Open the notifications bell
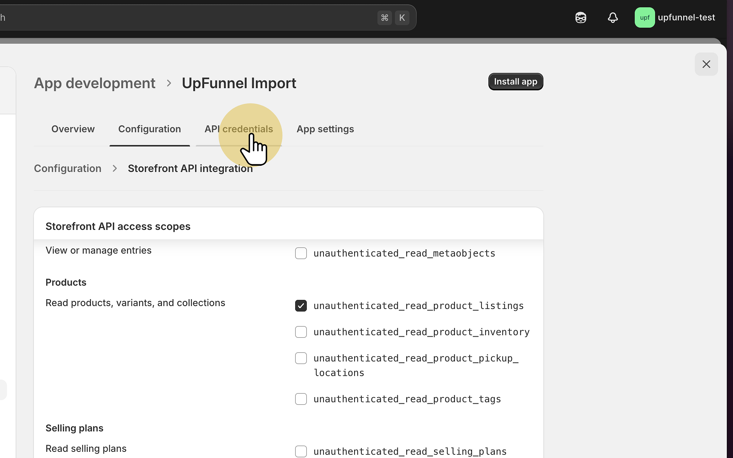This screenshot has width=733, height=458. pyautogui.click(x=613, y=17)
